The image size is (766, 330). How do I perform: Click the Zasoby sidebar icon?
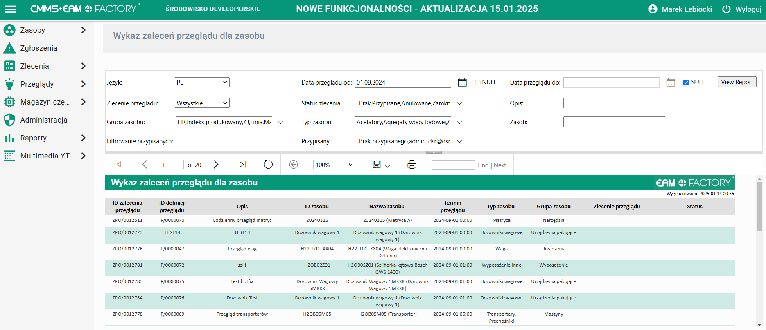pyautogui.click(x=9, y=30)
